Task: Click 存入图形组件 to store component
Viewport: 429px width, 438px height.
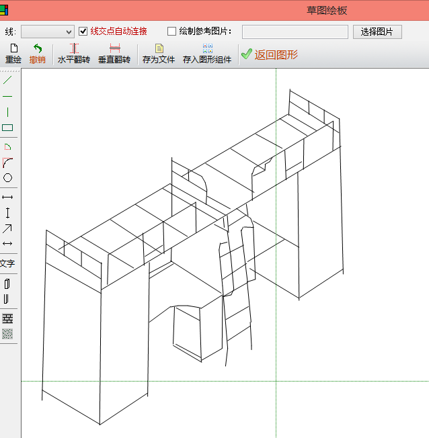Action: (207, 54)
